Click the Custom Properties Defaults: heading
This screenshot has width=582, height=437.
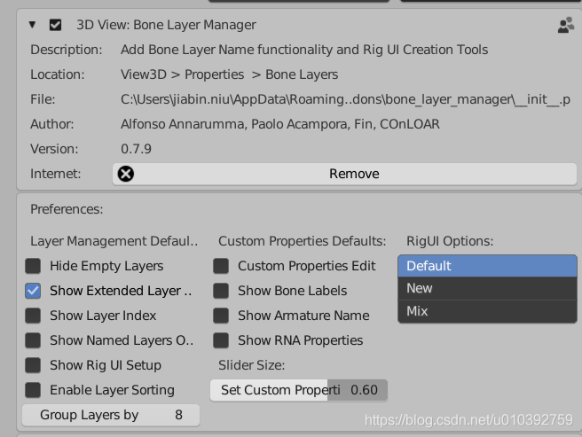click(303, 241)
